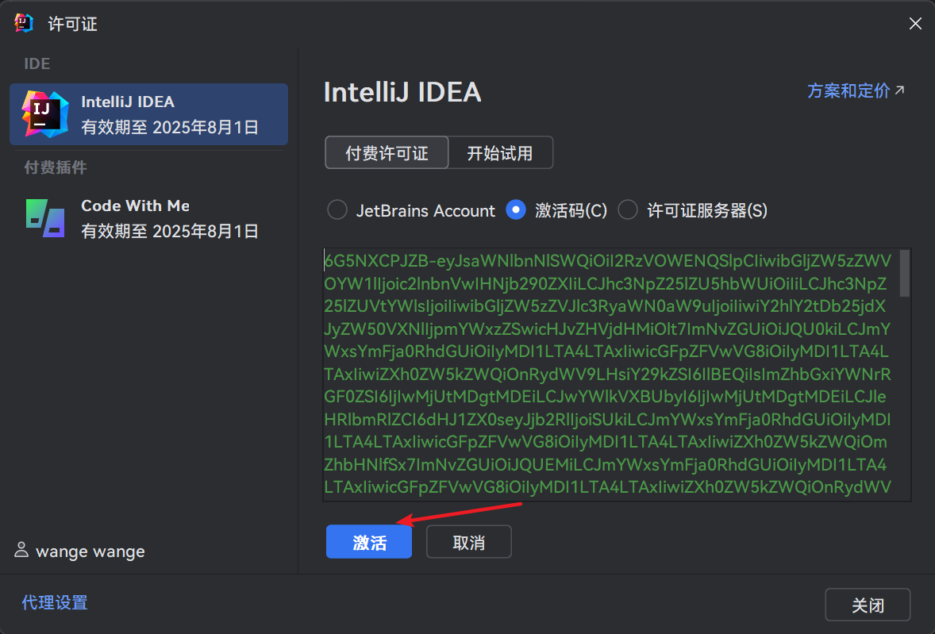Click the 取消 button
Screen dimensions: 935x634
click(x=468, y=543)
